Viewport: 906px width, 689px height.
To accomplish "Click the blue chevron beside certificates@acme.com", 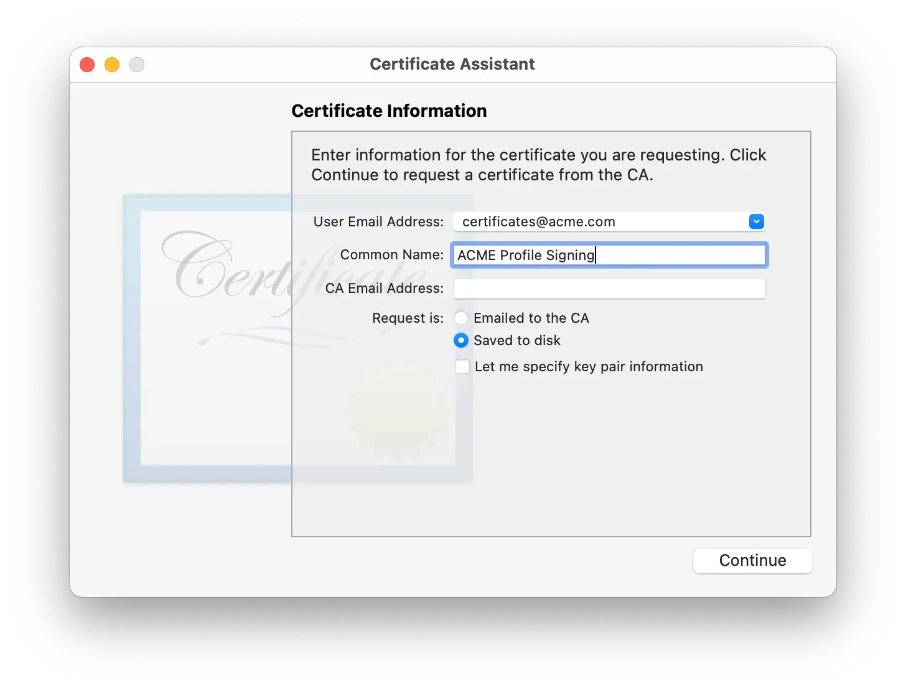I will 756,221.
